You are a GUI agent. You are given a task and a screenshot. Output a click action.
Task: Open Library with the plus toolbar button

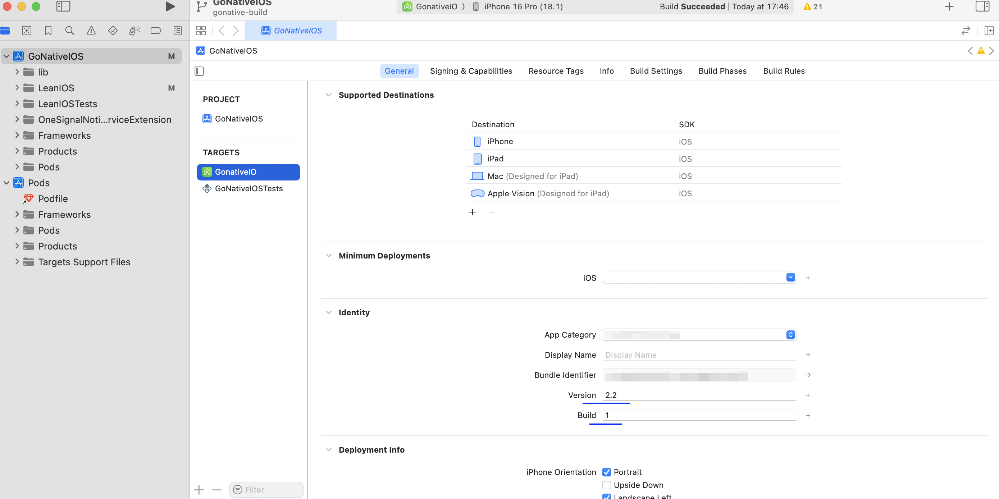pyautogui.click(x=949, y=6)
